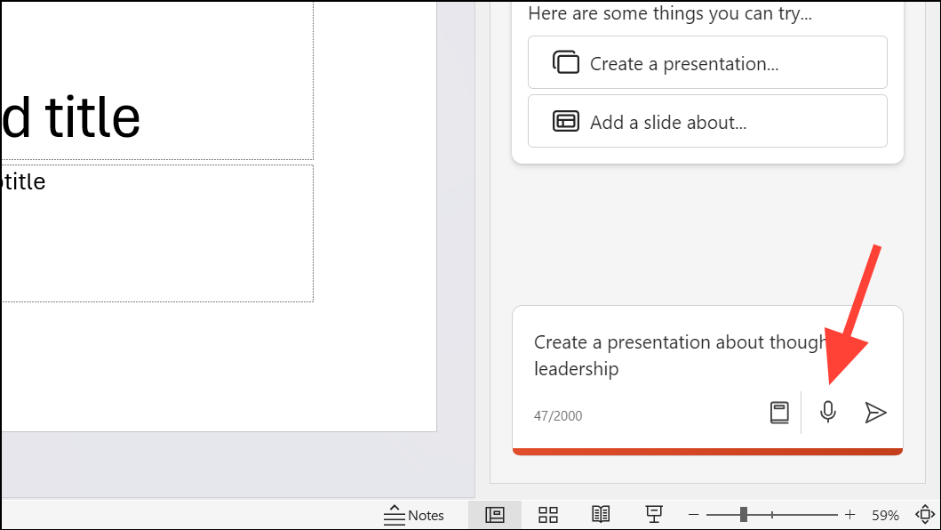Click the microphone dictation icon
This screenshot has height=530, width=941.
827,413
